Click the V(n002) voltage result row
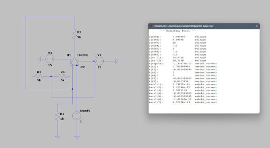The width and height of the screenshot is (270, 148). click(177, 40)
